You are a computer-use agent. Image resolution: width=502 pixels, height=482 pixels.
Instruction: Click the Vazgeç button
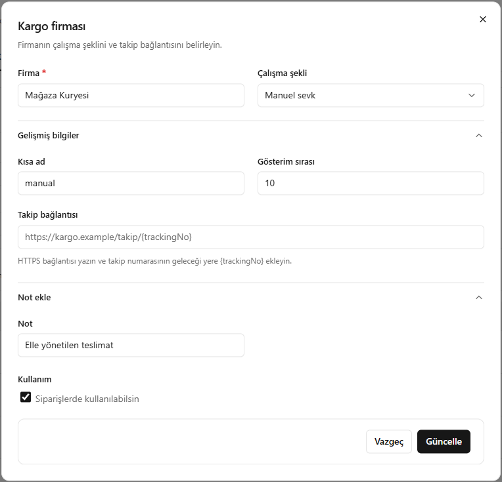click(389, 441)
